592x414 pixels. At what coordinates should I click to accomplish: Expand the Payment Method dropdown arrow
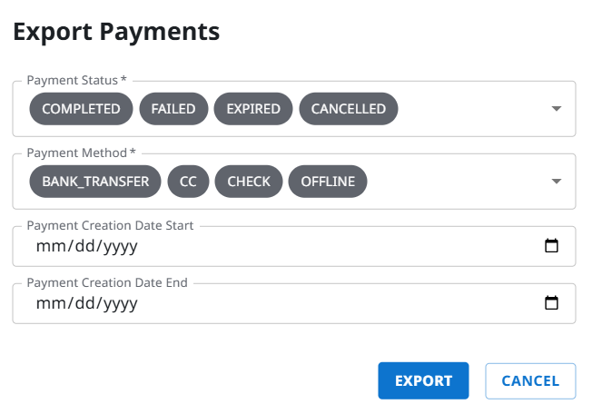557,182
